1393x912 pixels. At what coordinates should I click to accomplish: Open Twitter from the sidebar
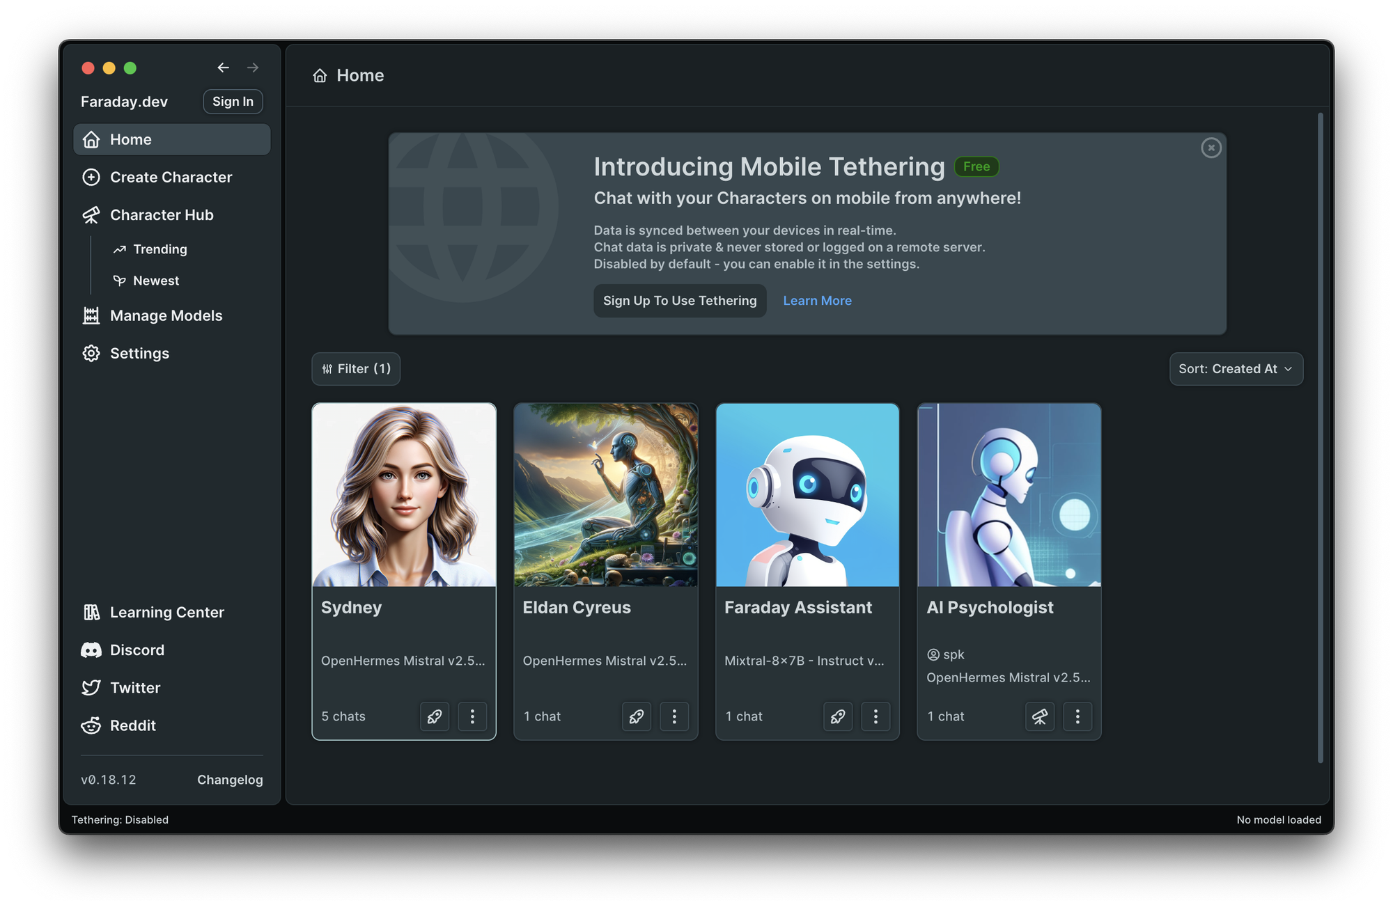(x=135, y=688)
